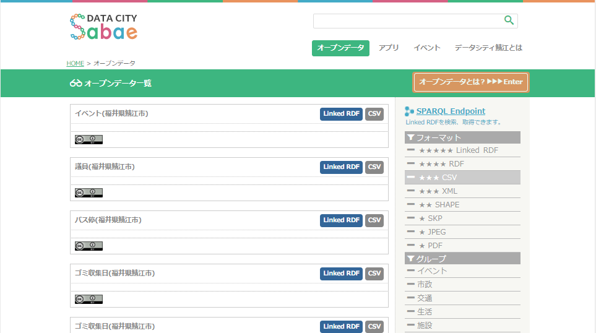Screen dimensions: 596x333
Task: Filter by 交通 group
Action: 462,298
